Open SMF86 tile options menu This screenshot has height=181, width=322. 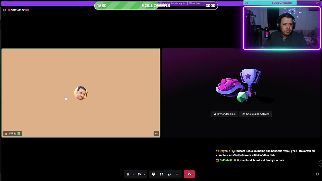point(156,133)
